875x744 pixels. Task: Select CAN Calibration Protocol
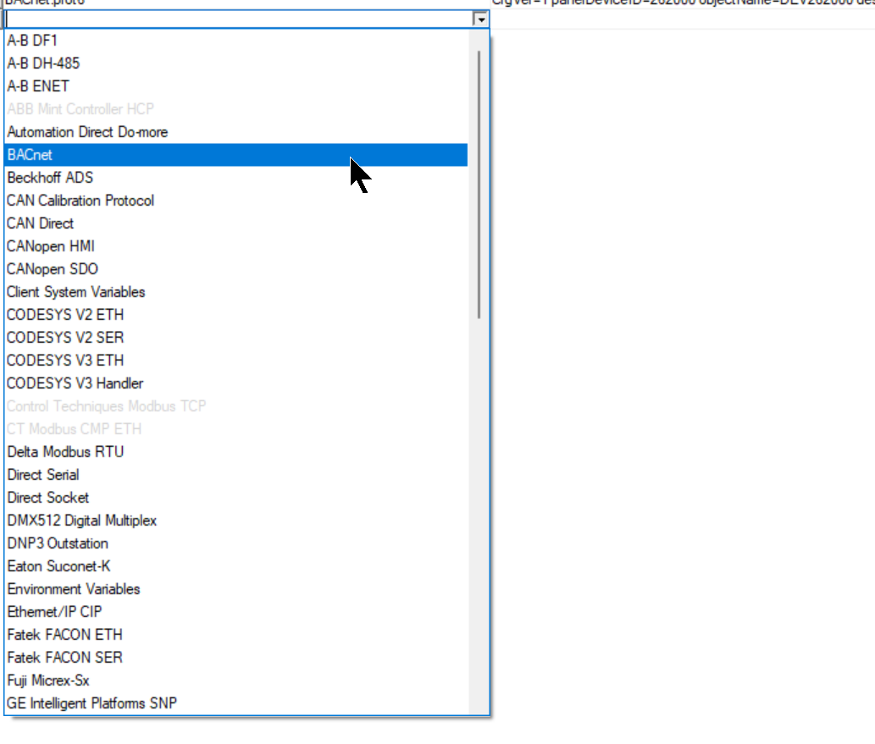click(236, 201)
